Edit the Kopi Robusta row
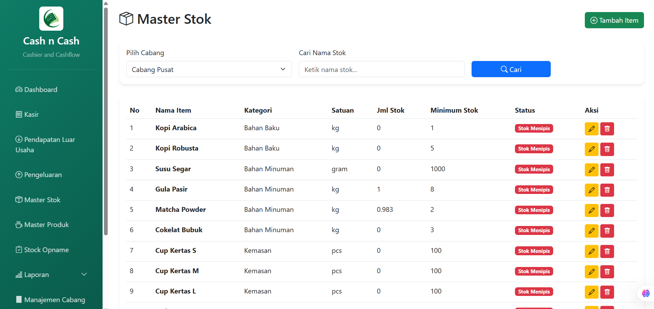Screen dimensions: 654x309 click(x=591, y=149)
